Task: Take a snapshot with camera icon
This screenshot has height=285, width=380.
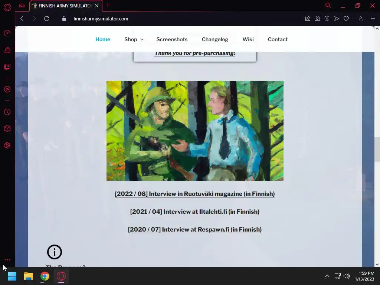Action: tap(317, 19)
